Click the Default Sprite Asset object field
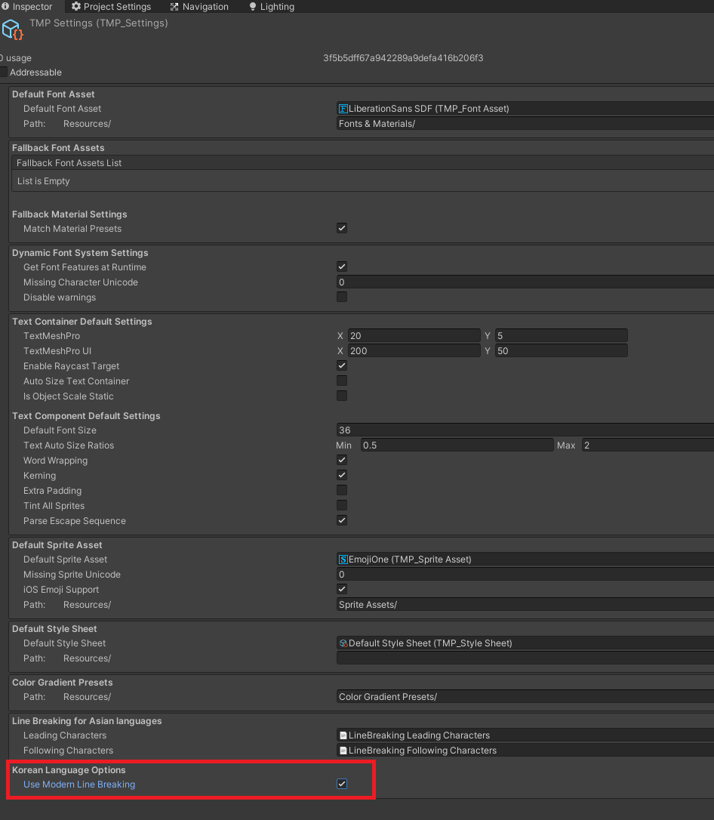Screen dimensions: 714x820 tap(525, 560)
